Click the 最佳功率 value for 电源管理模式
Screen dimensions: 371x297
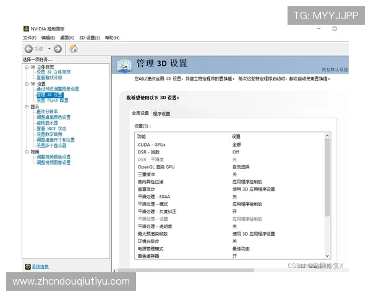(x=241, y=249)
